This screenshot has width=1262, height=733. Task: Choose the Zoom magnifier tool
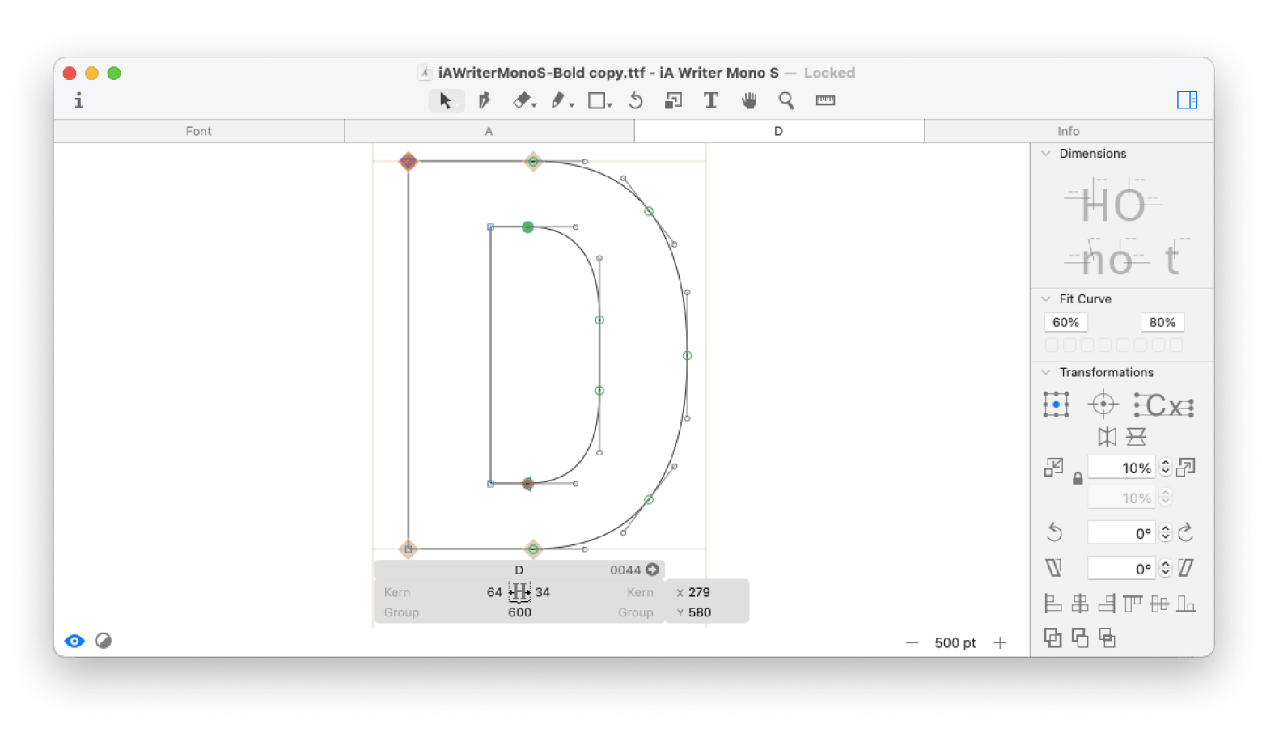(x=786, y=100)
